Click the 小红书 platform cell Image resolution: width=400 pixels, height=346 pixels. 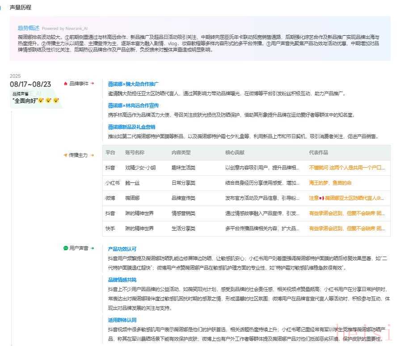(113, 183)
